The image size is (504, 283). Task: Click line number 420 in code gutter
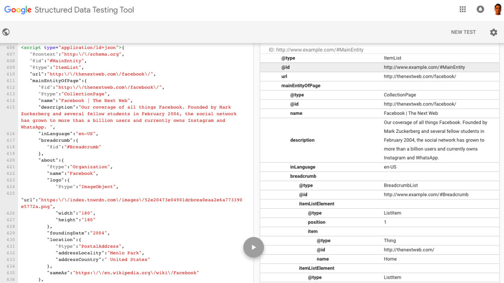pos(11,160)
